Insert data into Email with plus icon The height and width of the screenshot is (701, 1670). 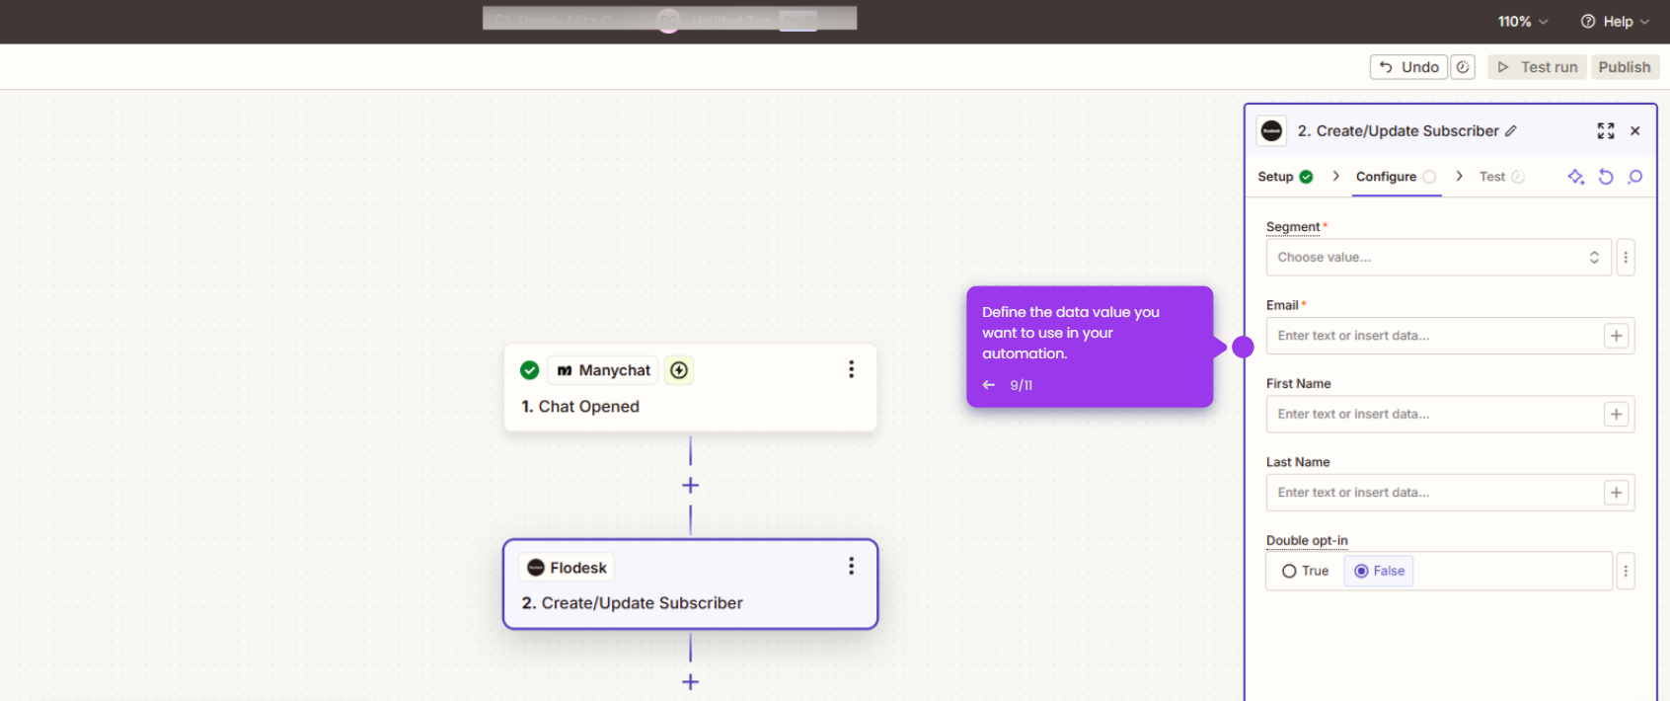coord(1616,336)
